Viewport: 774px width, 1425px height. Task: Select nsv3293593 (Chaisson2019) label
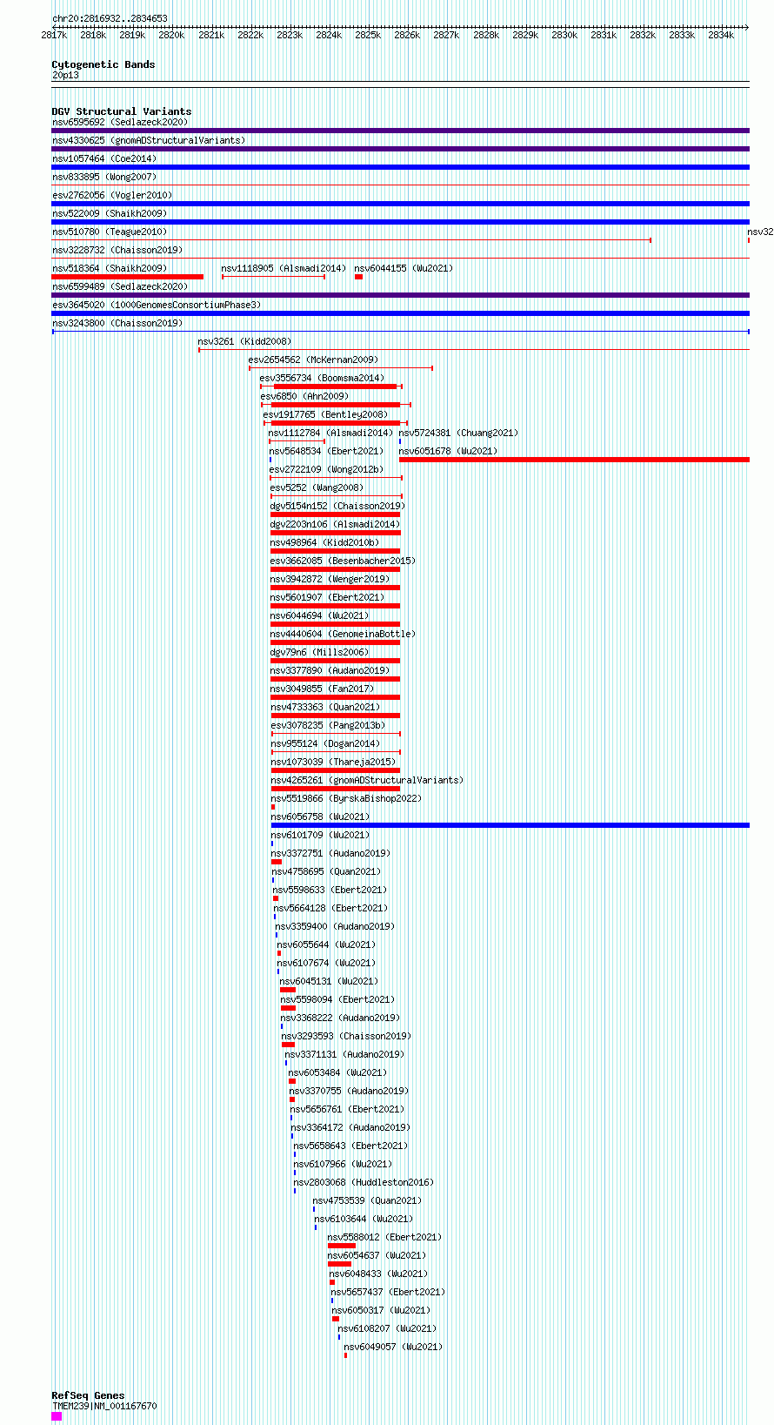pyautogui.click(x=347, y=1036)
